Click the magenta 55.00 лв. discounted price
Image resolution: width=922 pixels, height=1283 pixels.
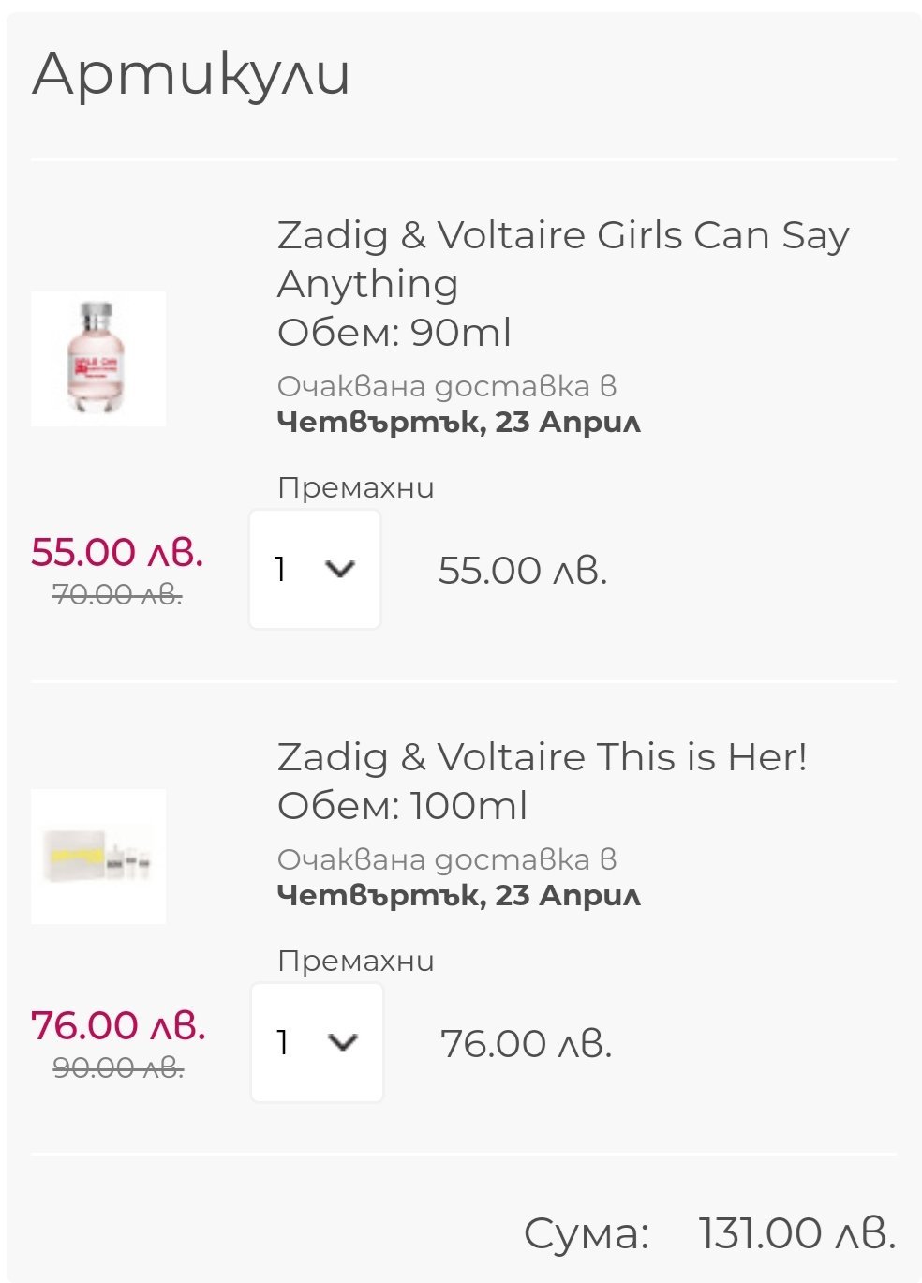(x=117, y=551)
